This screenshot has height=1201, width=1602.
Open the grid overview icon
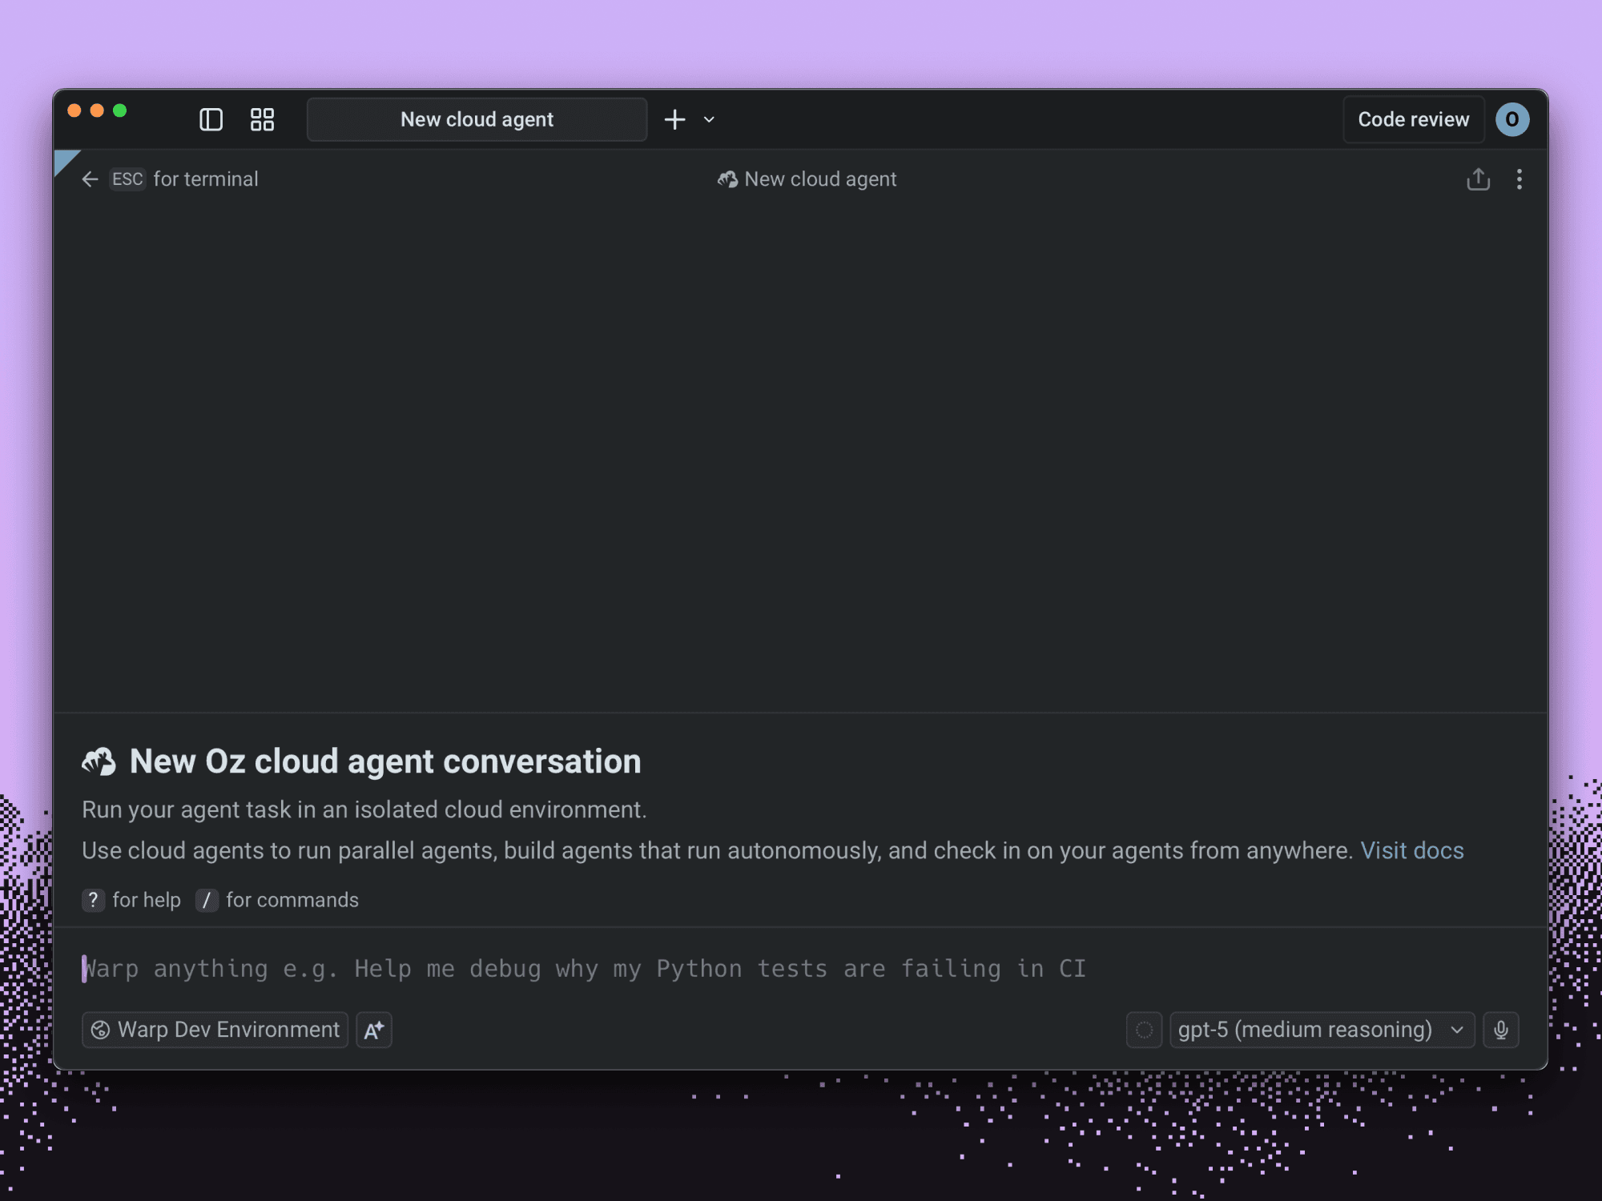(x=262, y=119)
